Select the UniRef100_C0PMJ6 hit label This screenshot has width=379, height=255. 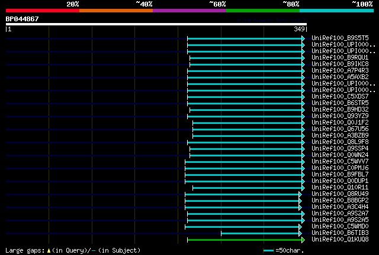(340, 168)
